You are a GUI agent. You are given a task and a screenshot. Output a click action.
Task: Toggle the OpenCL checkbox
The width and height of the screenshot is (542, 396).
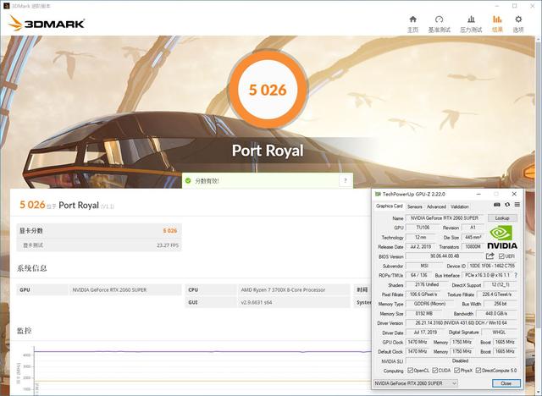click(x=412, y=370)
